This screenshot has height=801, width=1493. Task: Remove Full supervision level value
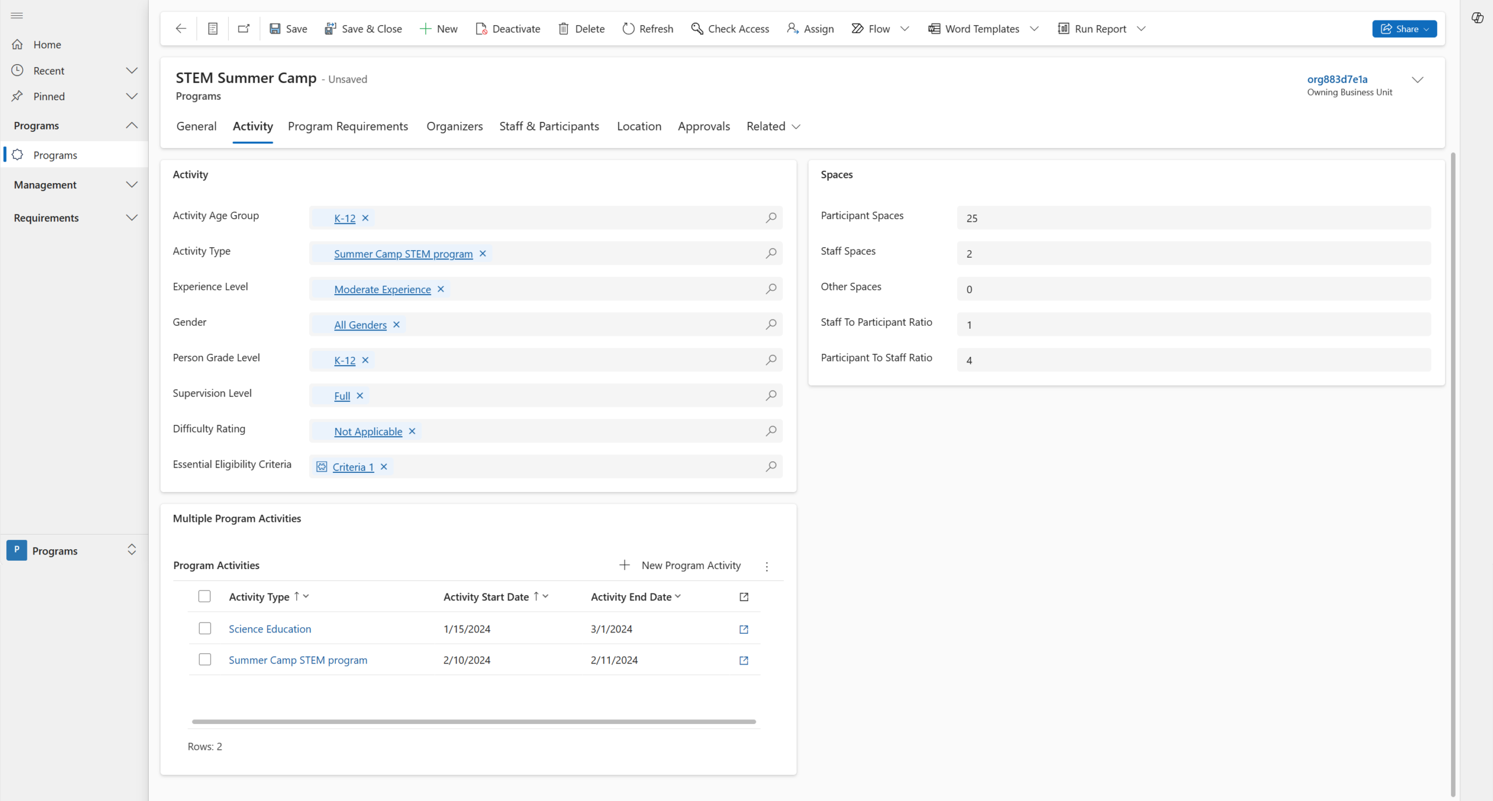[360, 396]
